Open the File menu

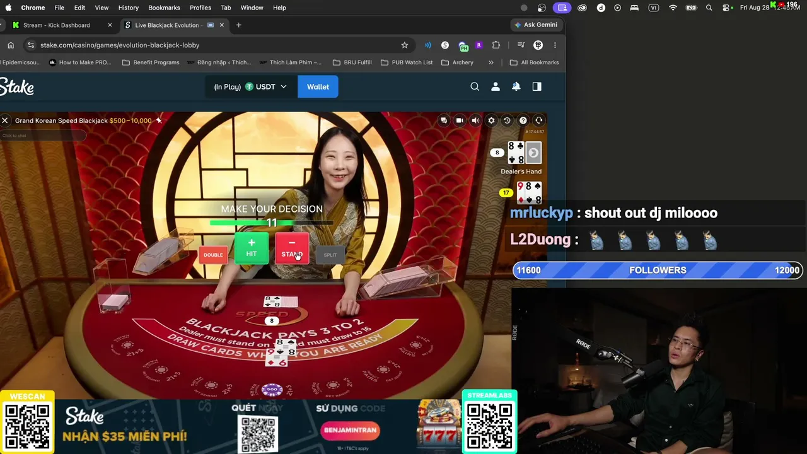click(x=59, y=8)
